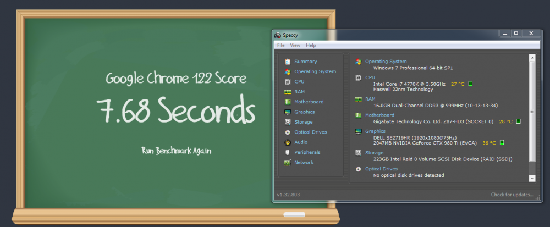Click the 36 °C graphics temperature value
This screenshot has width=550, height=227.
(x=489, y=143)
